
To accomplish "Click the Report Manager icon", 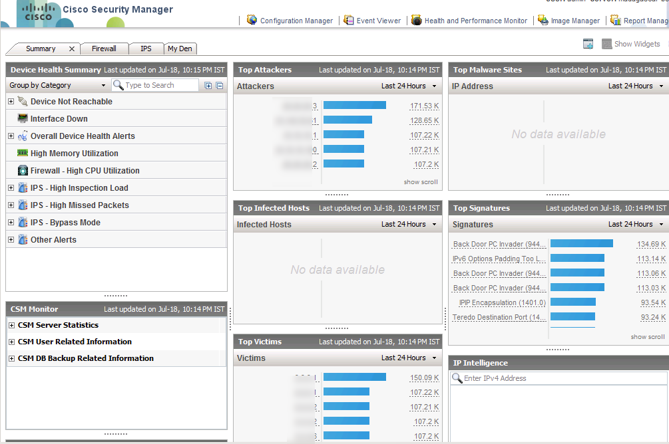I will tap(616, 21).
